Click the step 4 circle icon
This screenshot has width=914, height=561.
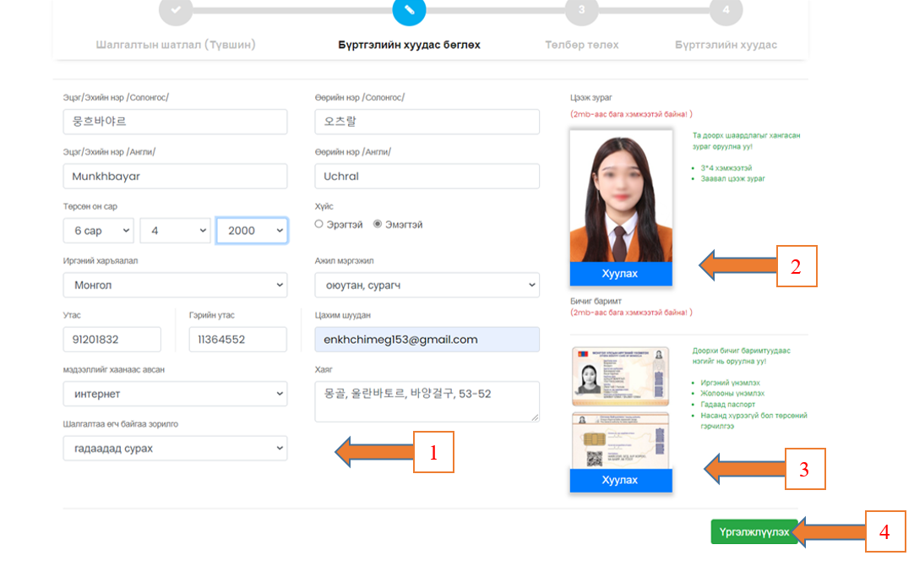(x=726, y=10)
